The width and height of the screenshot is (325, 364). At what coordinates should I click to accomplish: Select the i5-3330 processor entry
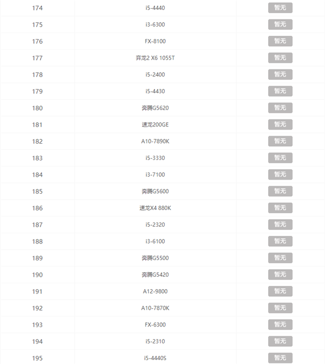[x=155, y=158]
